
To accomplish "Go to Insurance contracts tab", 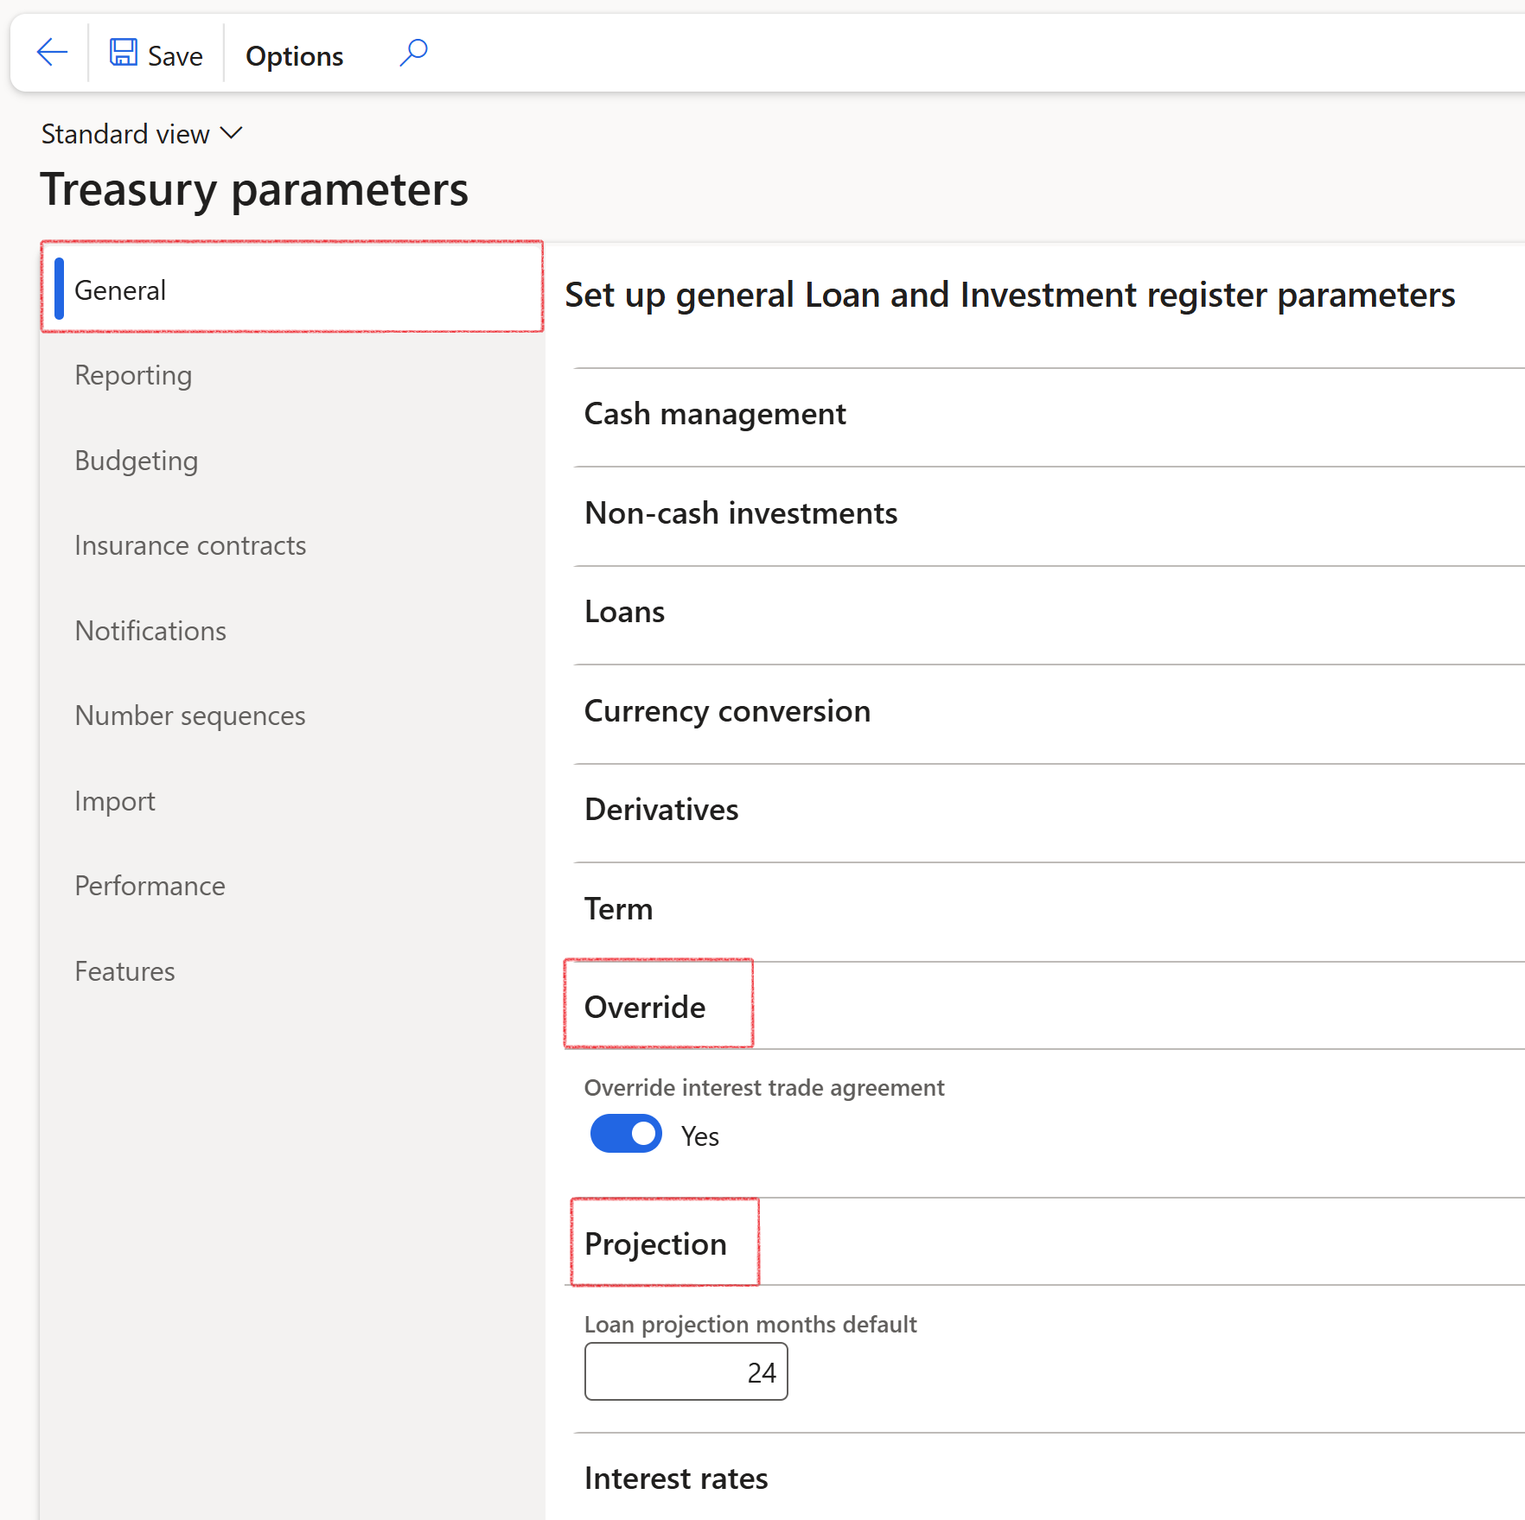I will [190, 545].
